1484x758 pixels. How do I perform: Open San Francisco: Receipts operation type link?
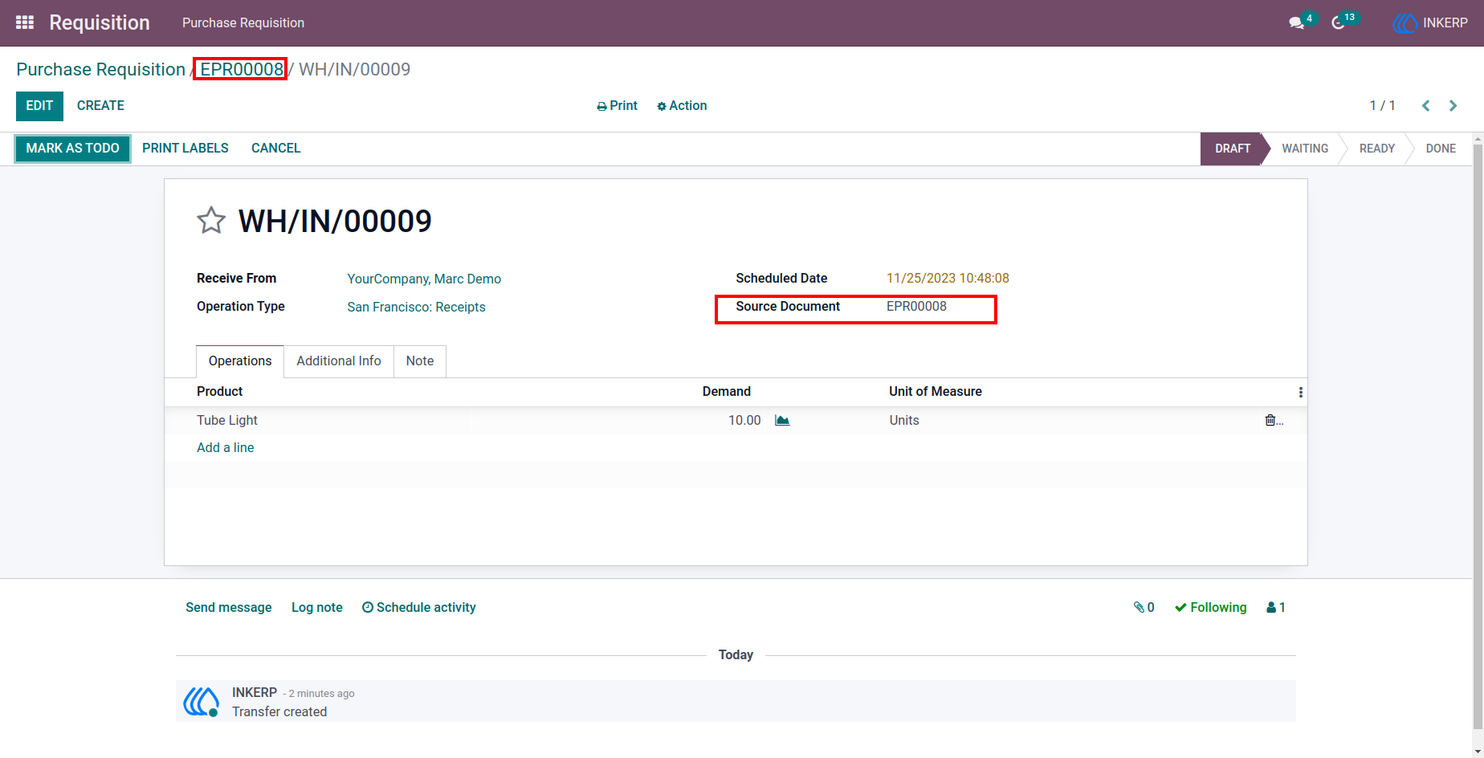[x=416, y=307]
